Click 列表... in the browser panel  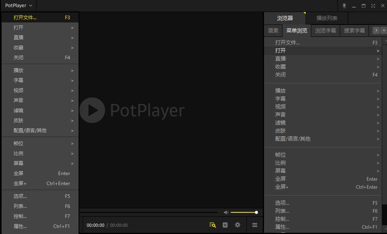pyautogui.click(x=323, y=211)
